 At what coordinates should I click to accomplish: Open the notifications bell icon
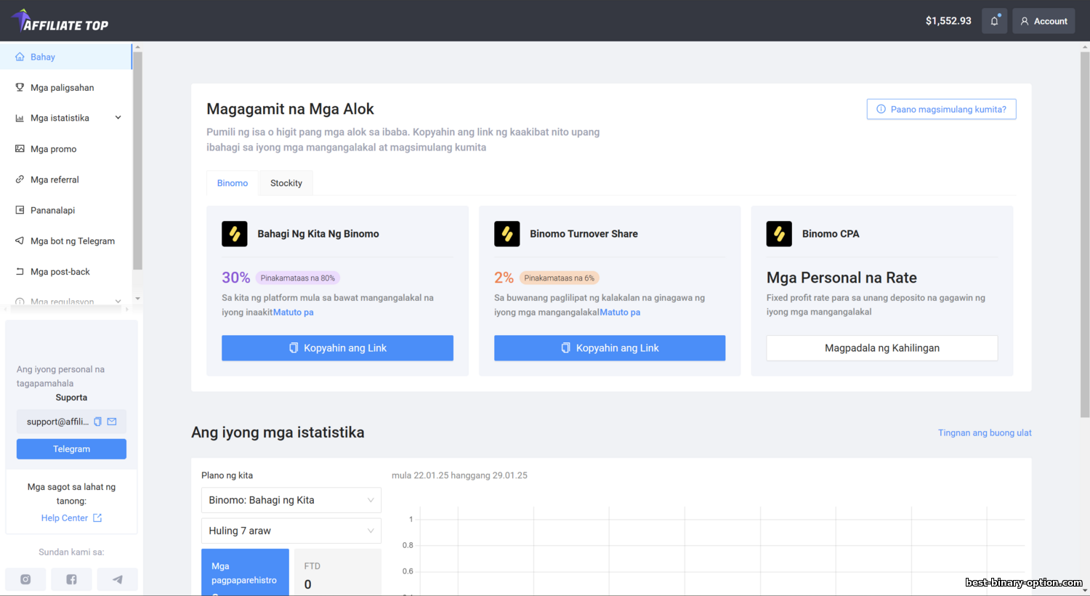tap(994, 21)
